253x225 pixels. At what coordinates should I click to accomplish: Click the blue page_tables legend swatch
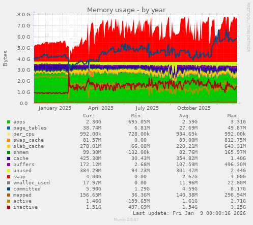click(x=9, y=128)
